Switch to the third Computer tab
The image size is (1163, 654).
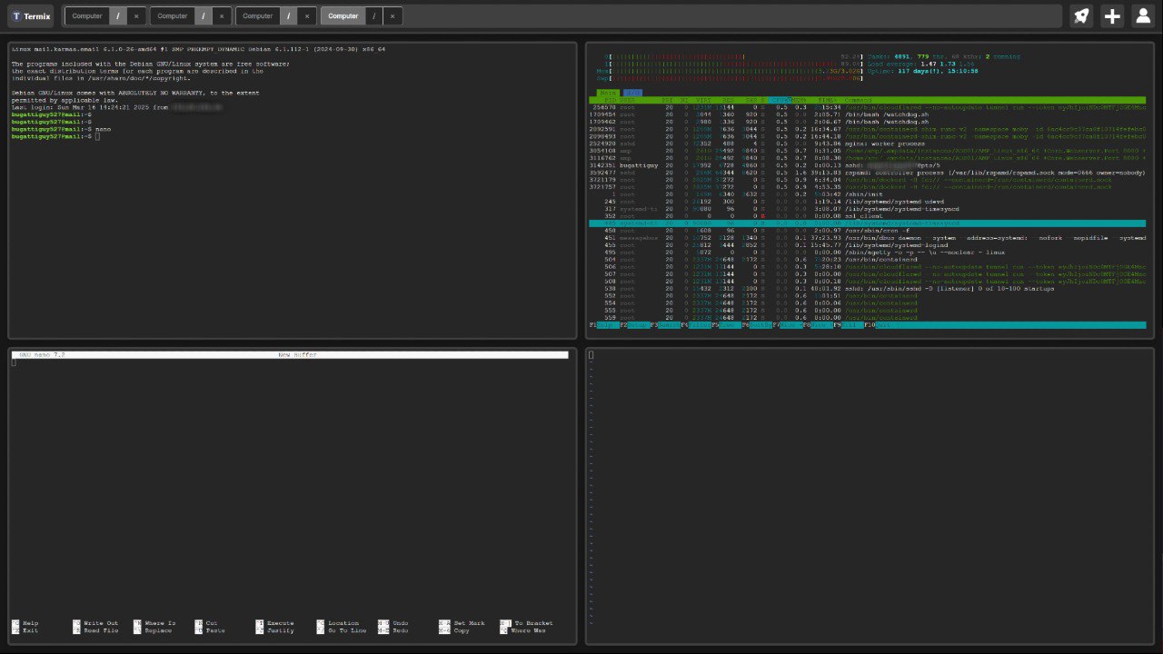(x=258, y=15)
